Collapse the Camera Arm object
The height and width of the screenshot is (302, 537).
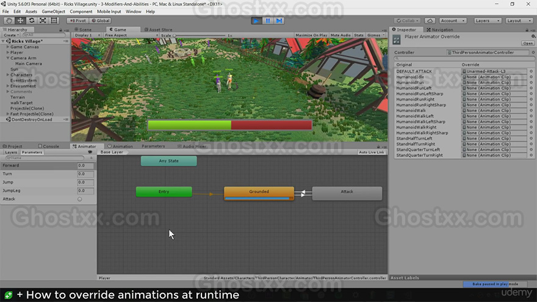point(8,58)
